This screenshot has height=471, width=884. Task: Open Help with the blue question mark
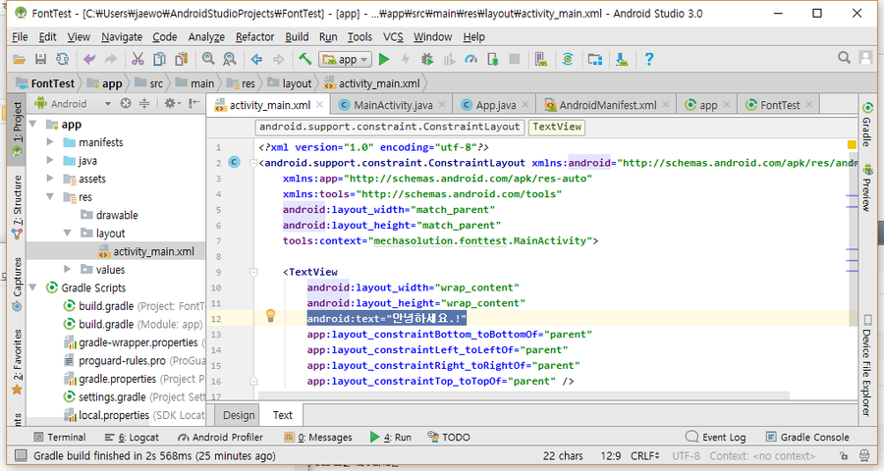[x=649, y=59]
